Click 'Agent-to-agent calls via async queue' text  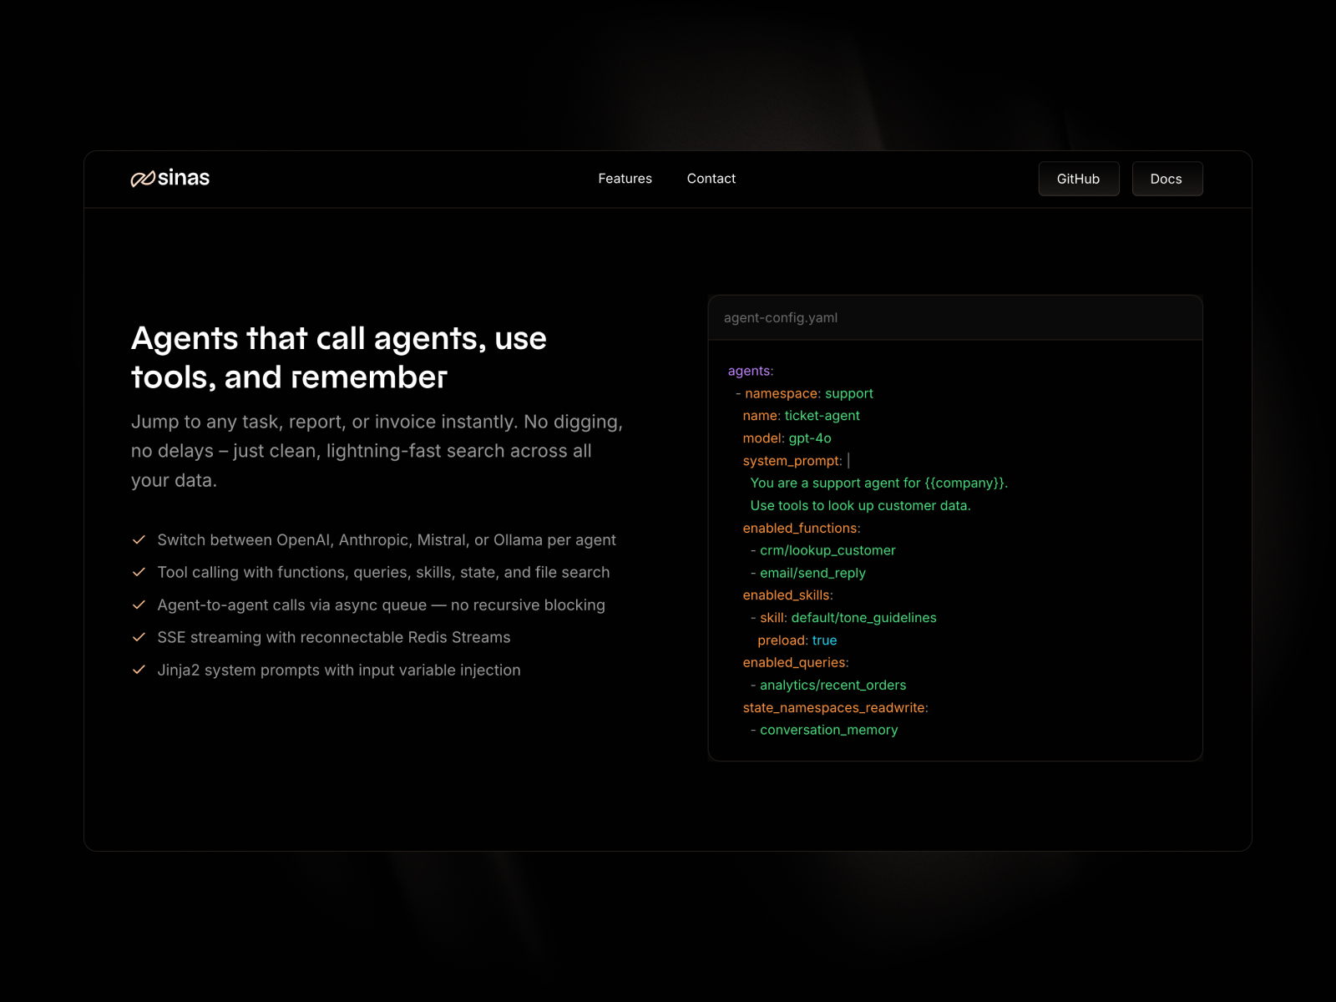pos(382,605)
